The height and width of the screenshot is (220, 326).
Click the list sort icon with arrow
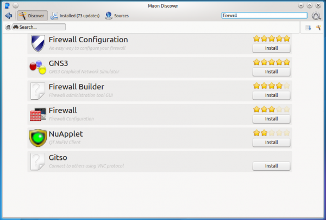click(308, 28)
